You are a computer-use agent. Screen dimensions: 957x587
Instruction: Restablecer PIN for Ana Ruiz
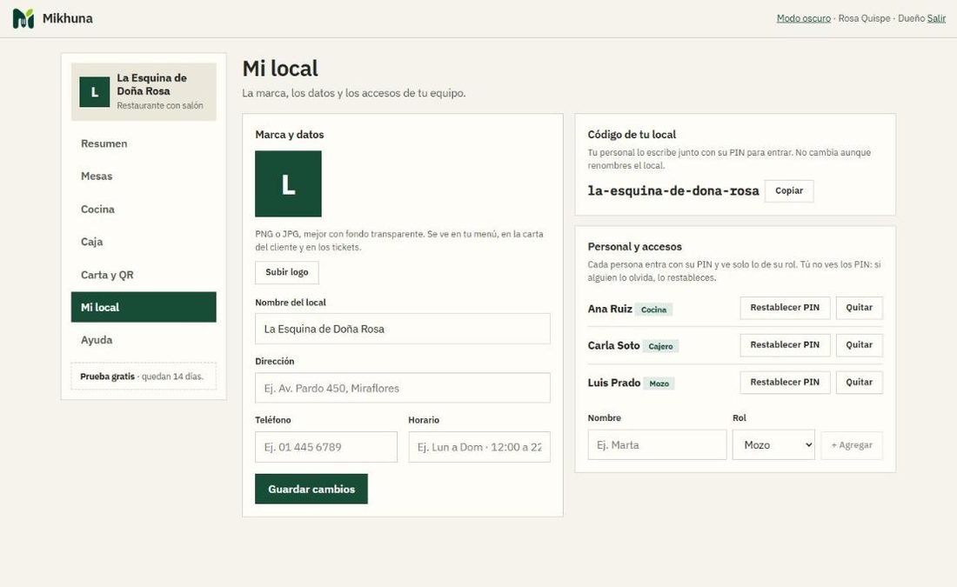pyautogui.click(x=785, y=308)
